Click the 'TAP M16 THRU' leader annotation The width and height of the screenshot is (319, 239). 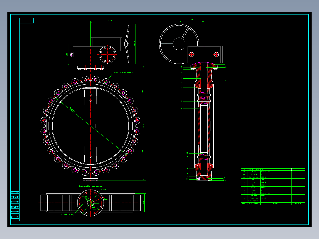click(x=123, y=72)
